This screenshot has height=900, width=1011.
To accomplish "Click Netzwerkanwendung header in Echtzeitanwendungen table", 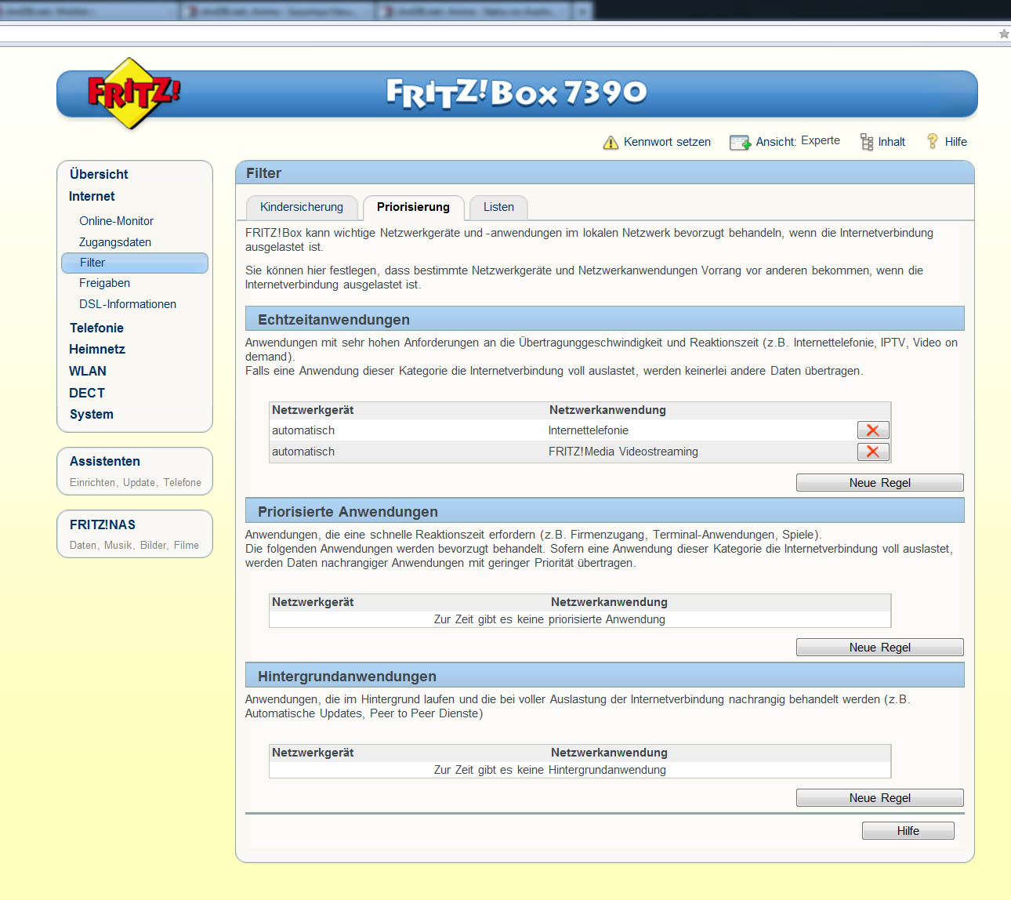I will click(x=607, y=410).
